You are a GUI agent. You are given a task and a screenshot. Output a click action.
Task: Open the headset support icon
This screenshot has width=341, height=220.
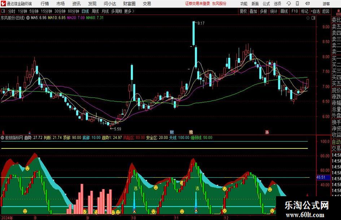coord(289,4)
